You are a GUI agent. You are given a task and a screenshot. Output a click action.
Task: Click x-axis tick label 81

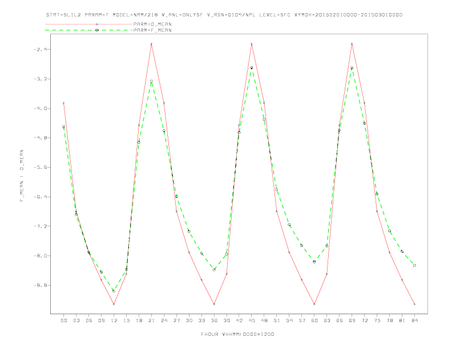tap(402, 320)
